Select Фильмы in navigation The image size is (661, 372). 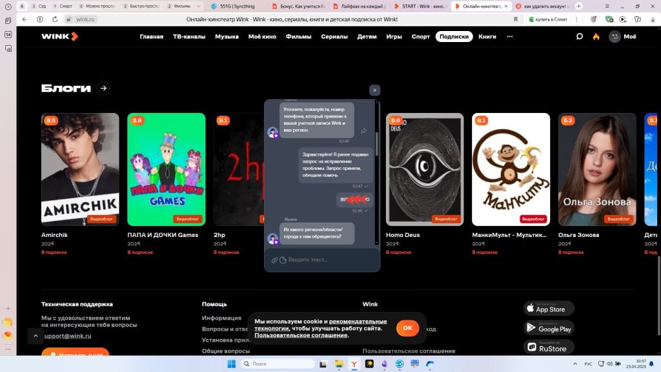[x=298, y=37]
